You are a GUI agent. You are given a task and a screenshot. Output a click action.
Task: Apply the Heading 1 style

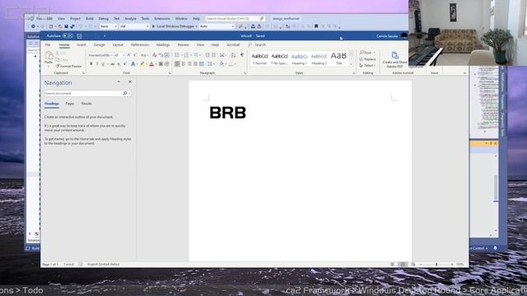299,58
